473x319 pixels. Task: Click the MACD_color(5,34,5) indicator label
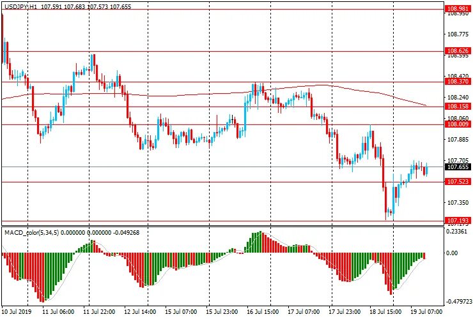(32, 232)
